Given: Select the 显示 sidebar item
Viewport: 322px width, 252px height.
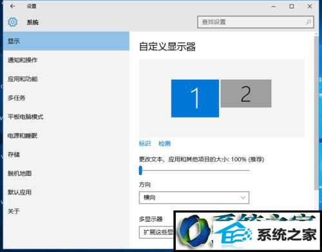Looking at the screenshot, I should pyautogui.click(x=66, y=41).
